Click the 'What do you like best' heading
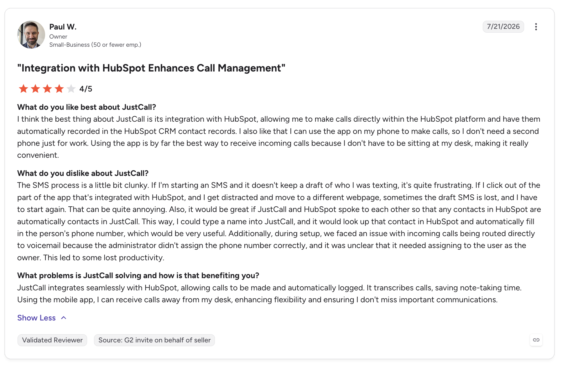 tap(87, 107)
